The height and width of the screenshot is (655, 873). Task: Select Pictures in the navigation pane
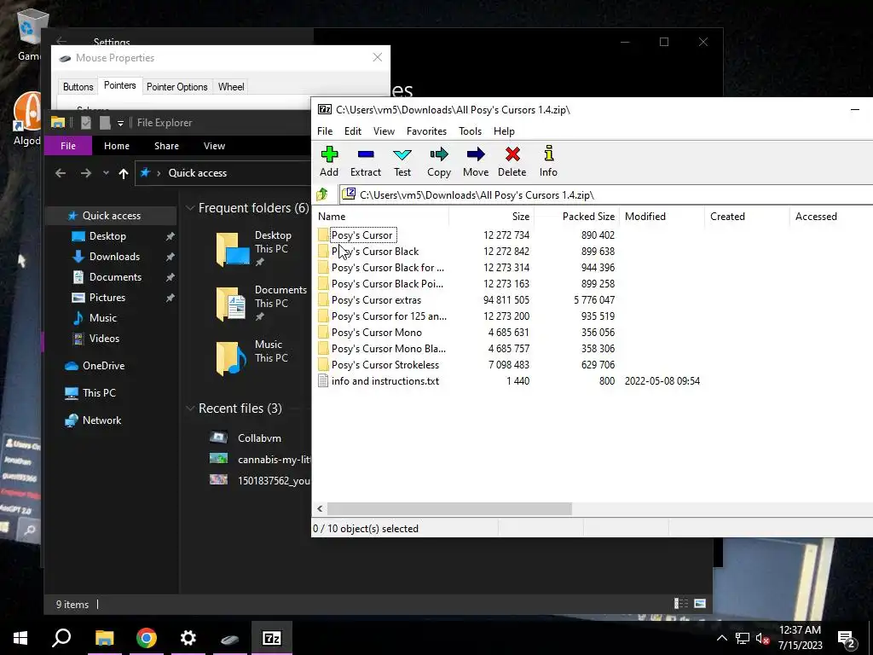coord(107,298)
